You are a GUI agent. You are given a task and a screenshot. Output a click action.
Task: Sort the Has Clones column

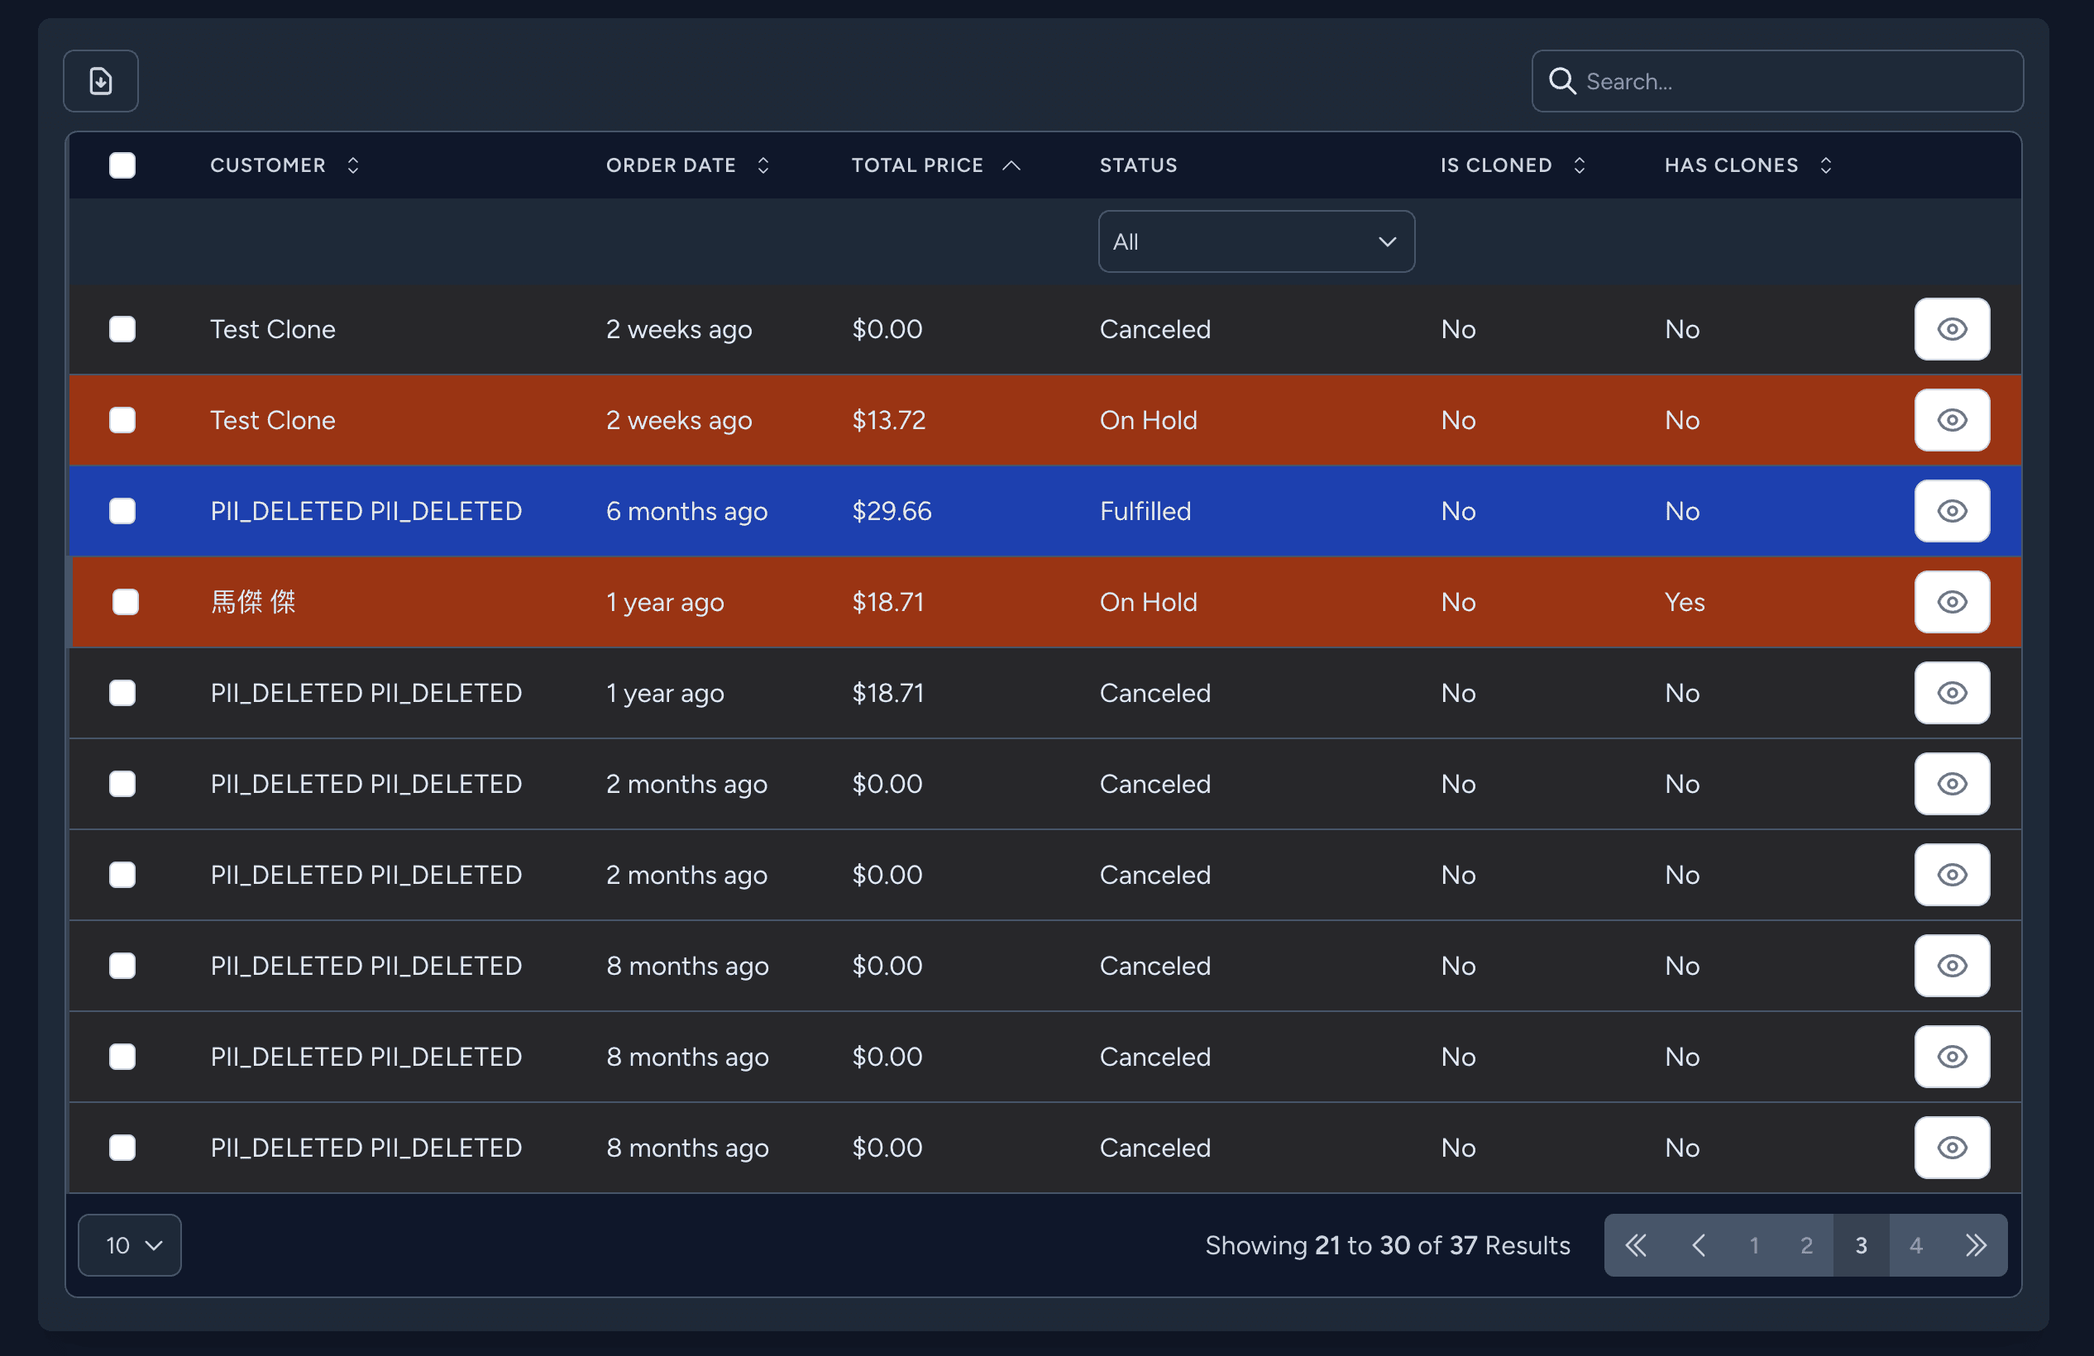(x=1826, y=165)
